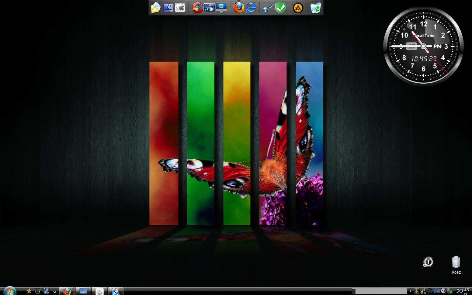Expand the quick launch overflow chevron

point(55,292)
